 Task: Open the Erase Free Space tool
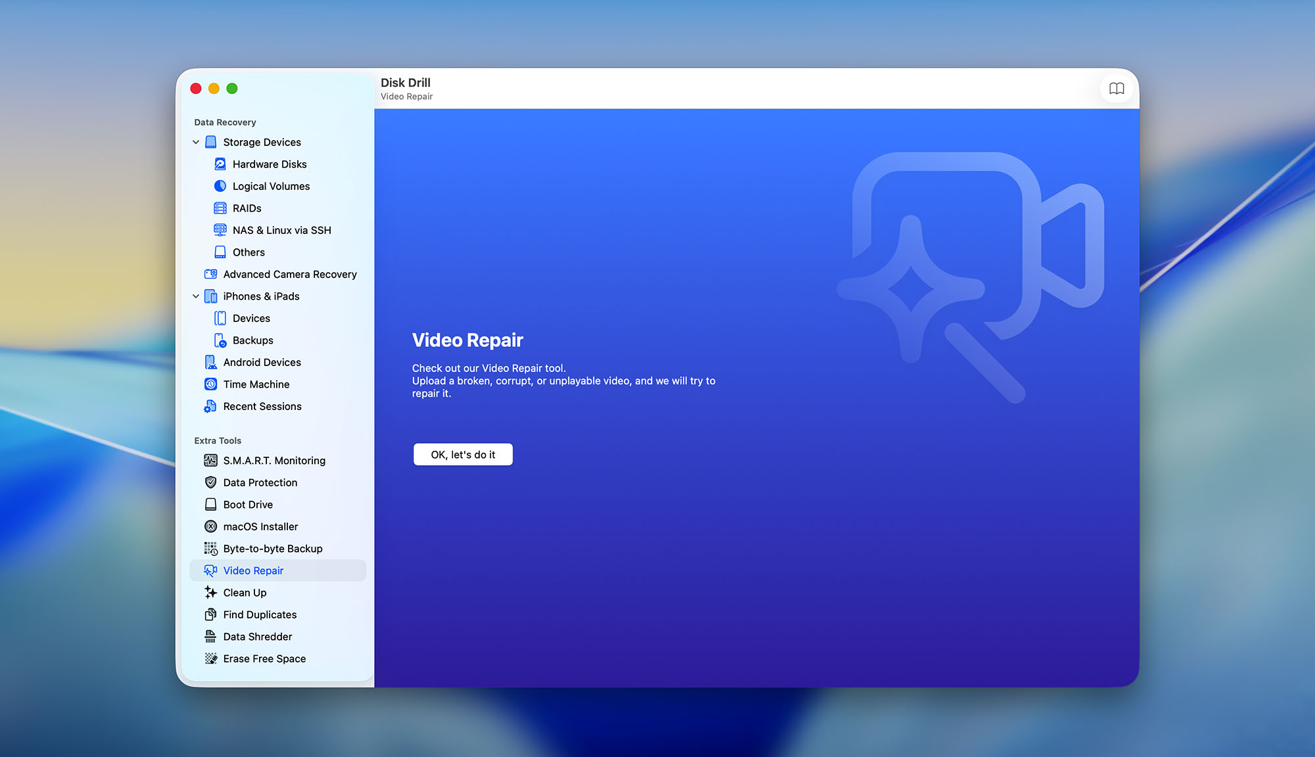tap(264, 658)
